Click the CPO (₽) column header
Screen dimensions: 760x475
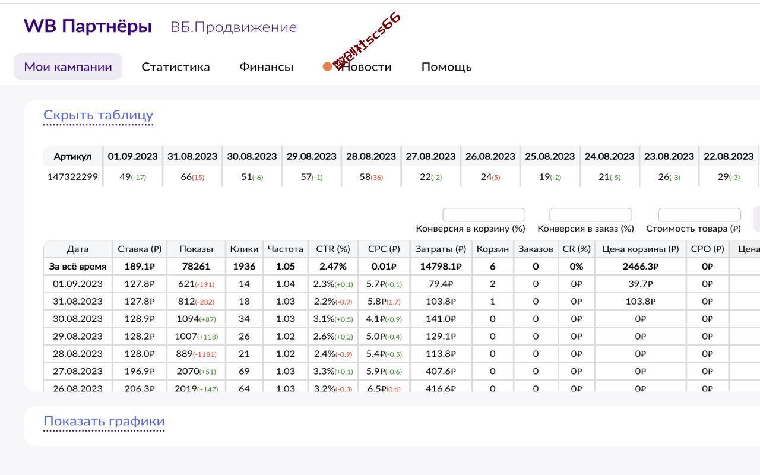707,249
